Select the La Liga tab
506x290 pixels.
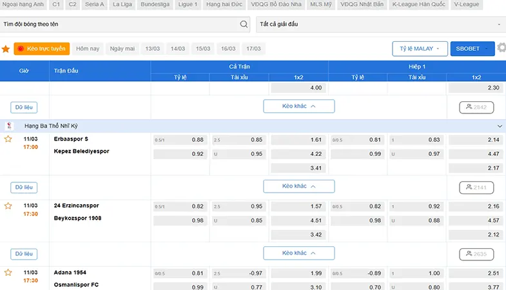coord(122,5)
